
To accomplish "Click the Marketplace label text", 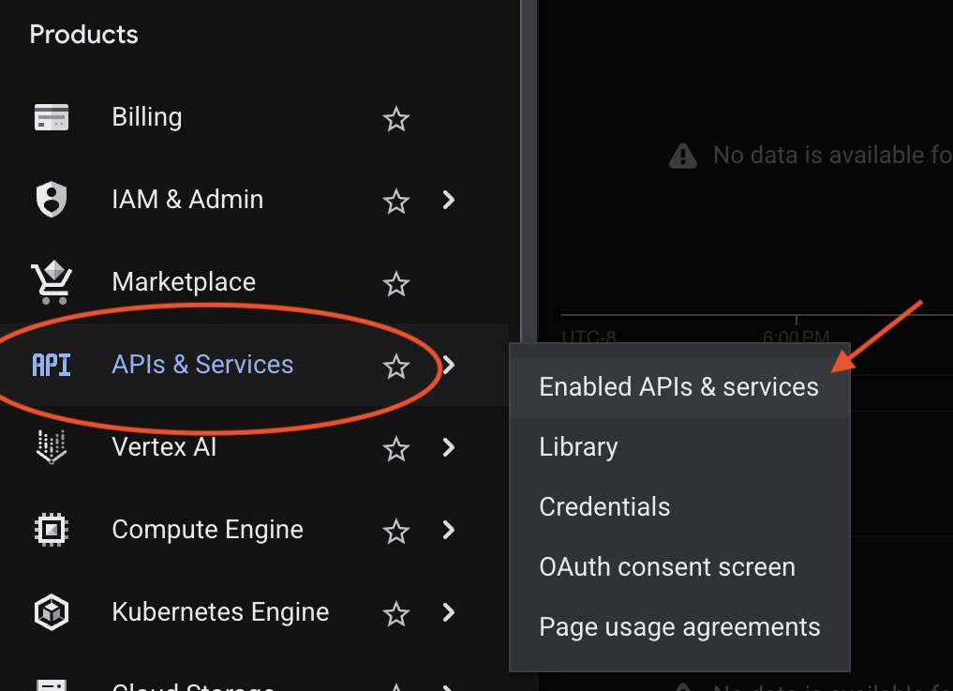I will coord(184,282).
